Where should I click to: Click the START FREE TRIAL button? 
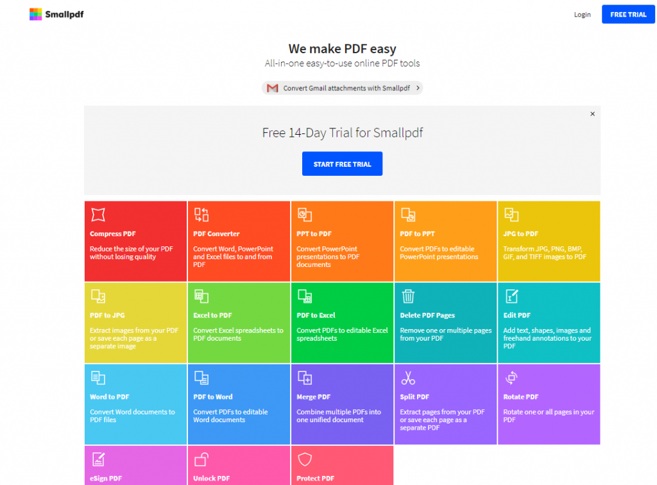click(343, 164)
